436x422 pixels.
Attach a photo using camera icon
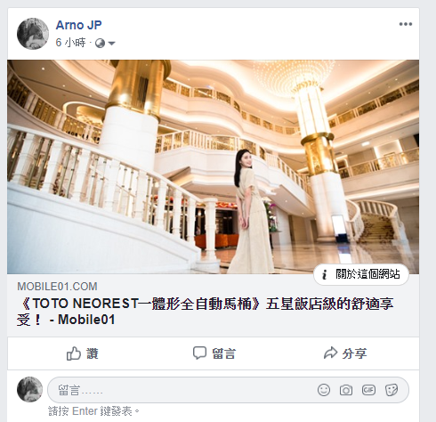coord(346,390)
